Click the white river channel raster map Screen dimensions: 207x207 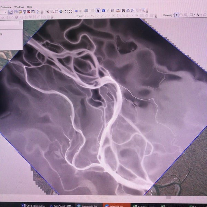(103, 103)
